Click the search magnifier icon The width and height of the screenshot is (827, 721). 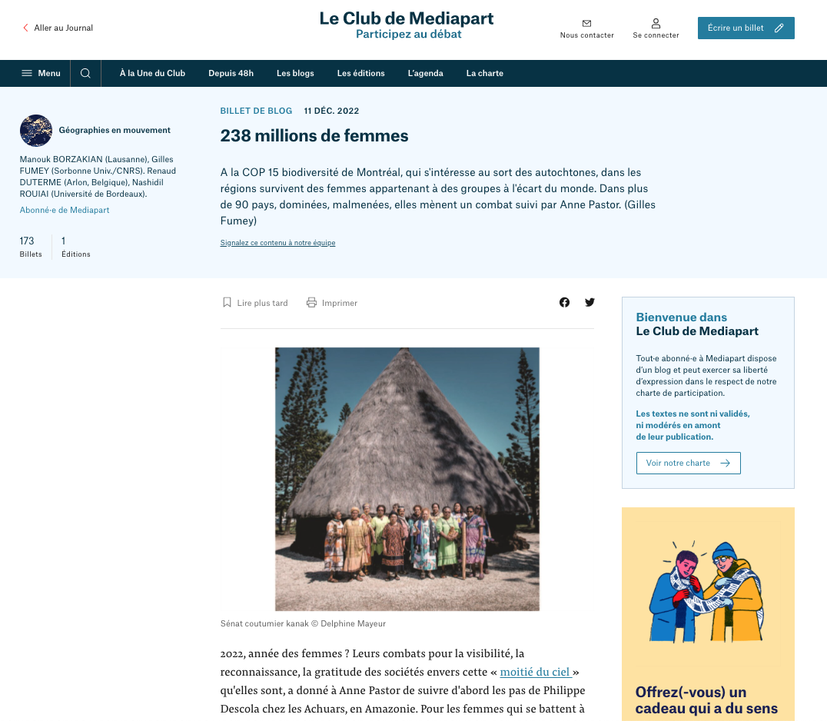coord(85,73)
